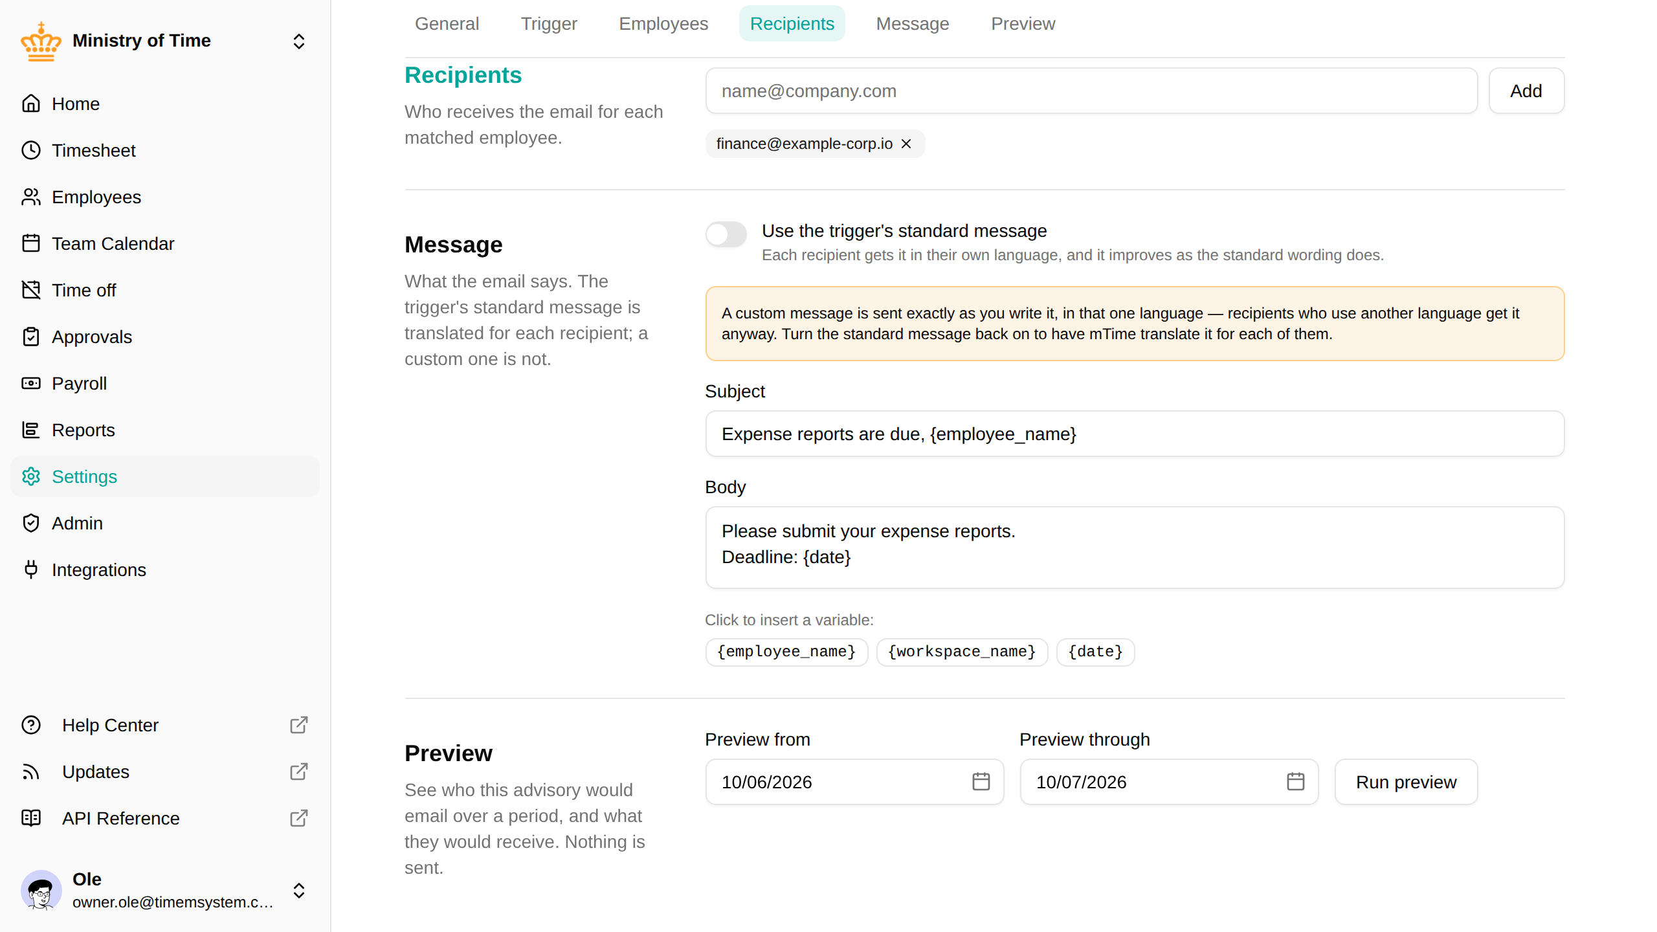Click the Payroll banknote icon

point(31,383)
